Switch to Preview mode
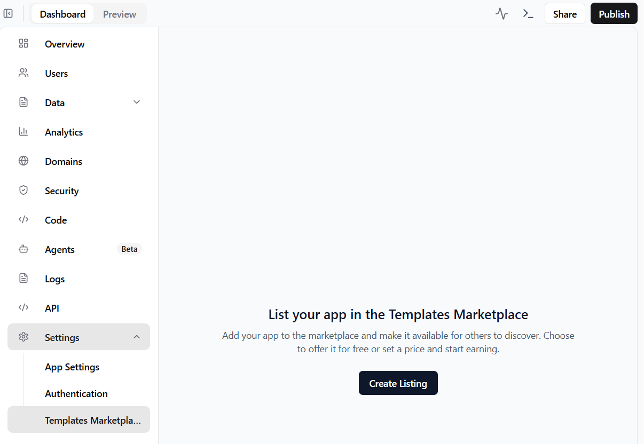 pyautogui.click(x=119, y=14)
